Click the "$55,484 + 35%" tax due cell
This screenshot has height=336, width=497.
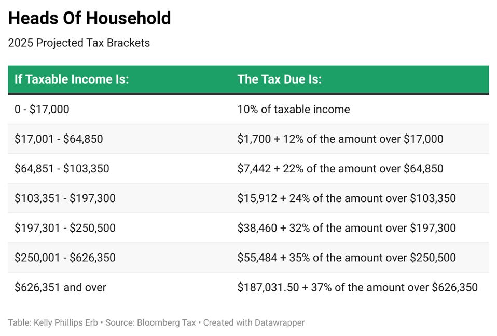[x=347, y=257]
